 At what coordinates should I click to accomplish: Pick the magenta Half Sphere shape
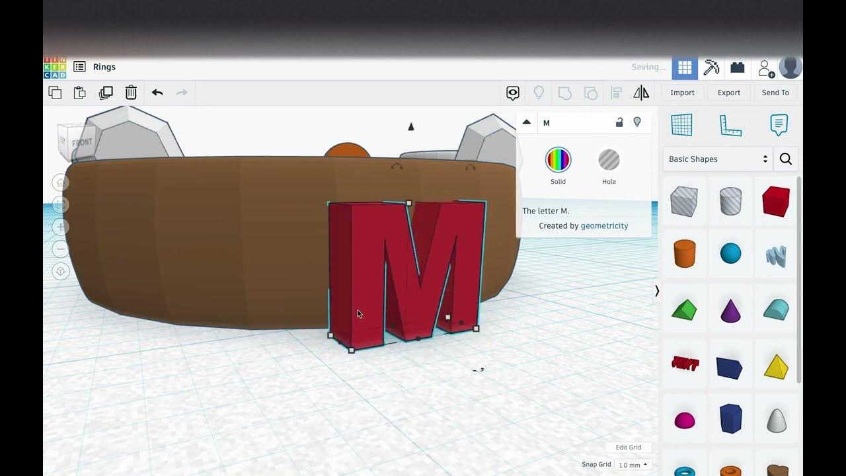click(685, 420)
